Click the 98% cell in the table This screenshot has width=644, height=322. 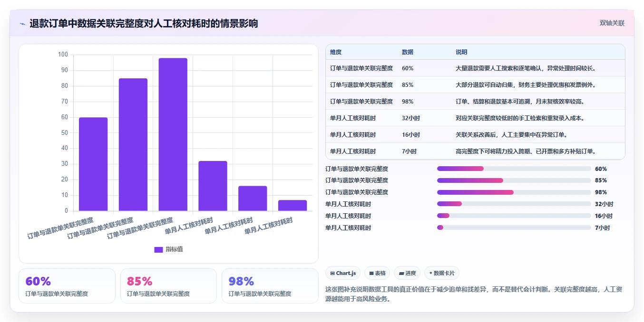tap(408, 102)
